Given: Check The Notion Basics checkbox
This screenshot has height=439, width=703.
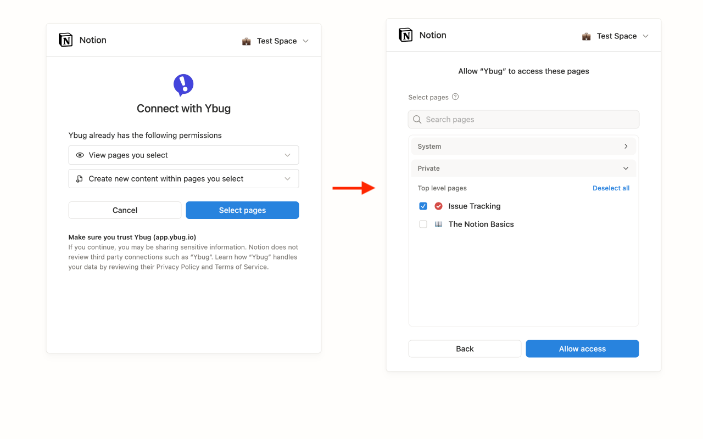Looking at the screenshot, I should click(423, 224).
